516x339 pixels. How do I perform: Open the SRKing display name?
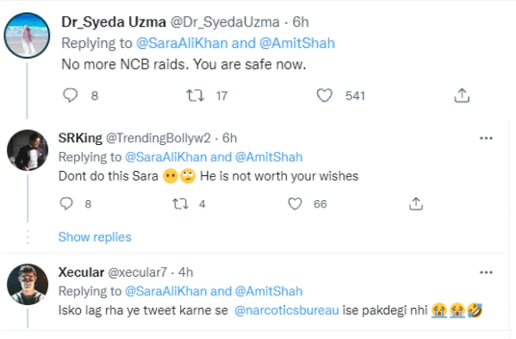click(x=80, y=138)
